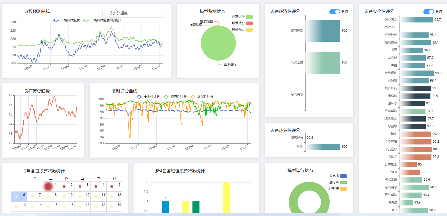447x216 pixels.
Task: Click the 环保性评分 legend marker
Action: tap(193, 97)
